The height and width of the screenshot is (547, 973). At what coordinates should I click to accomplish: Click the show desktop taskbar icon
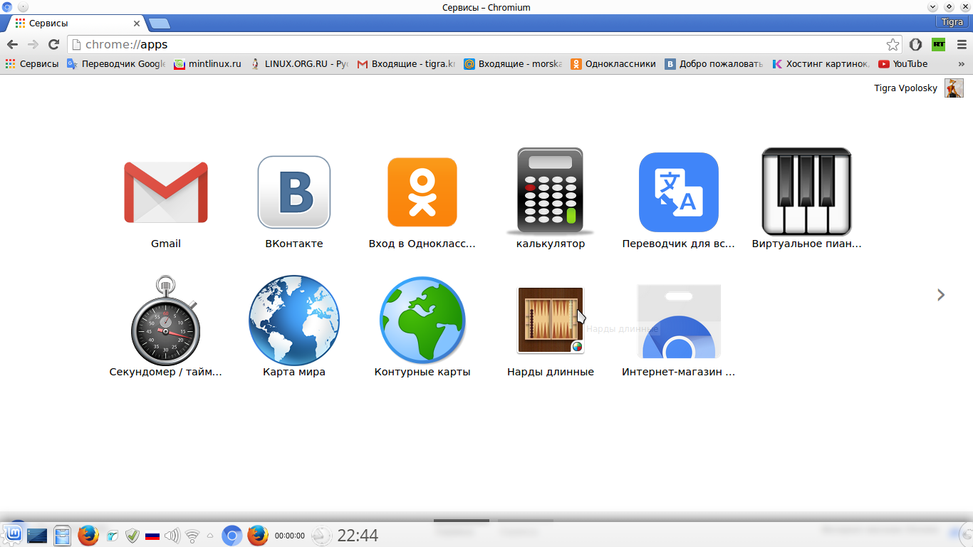click(37, 536)
